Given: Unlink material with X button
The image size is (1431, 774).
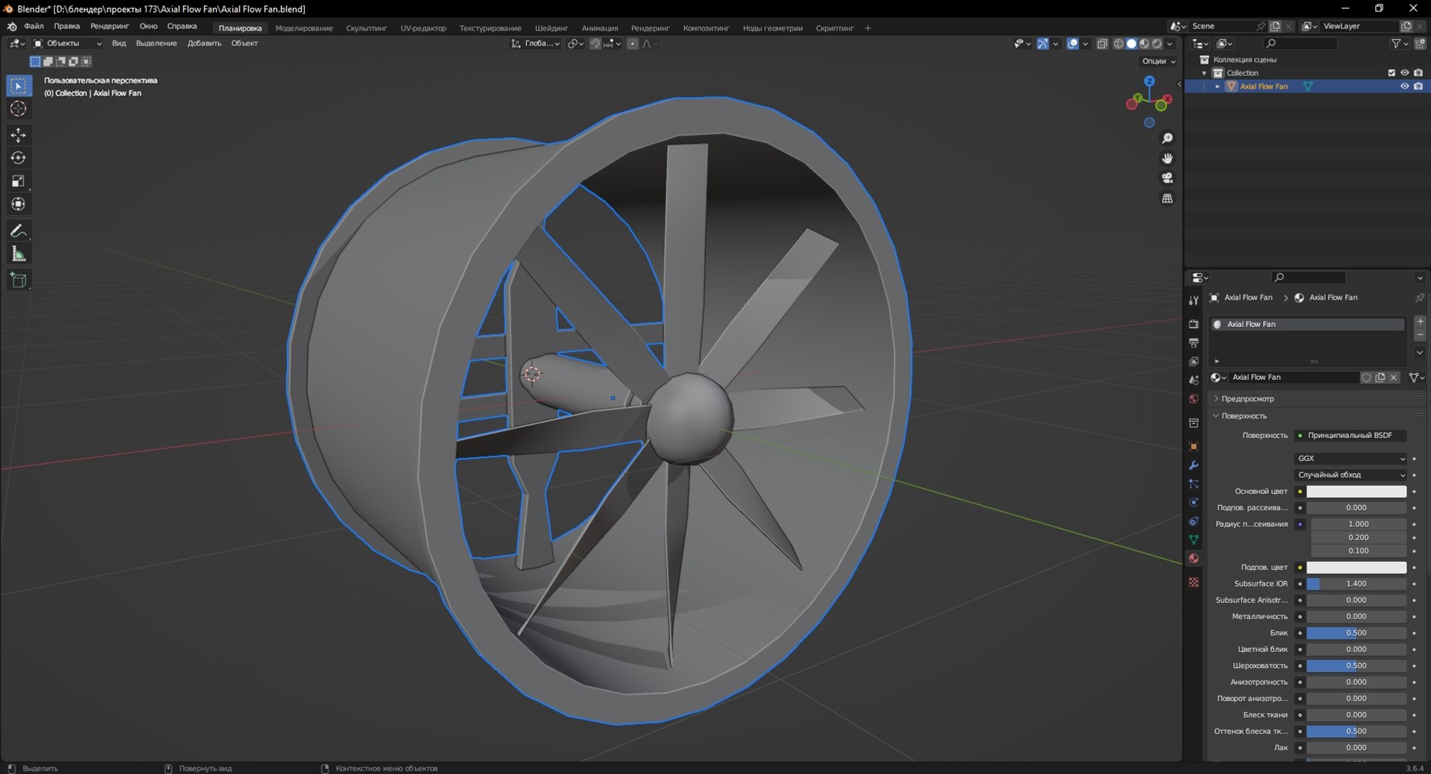Looking at the screenshot, I should pos(1394,378).
